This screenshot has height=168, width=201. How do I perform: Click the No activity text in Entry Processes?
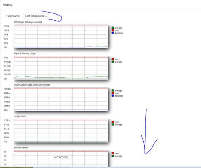61,157
